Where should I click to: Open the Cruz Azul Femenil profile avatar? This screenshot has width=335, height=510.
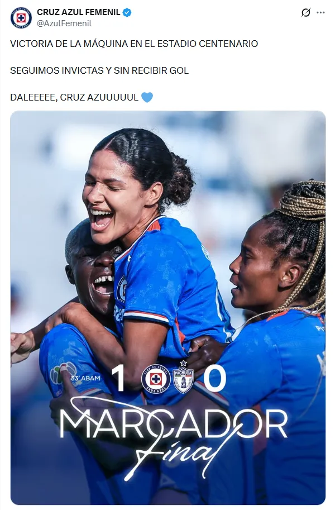pyautogui.click(x=21, y=18)
